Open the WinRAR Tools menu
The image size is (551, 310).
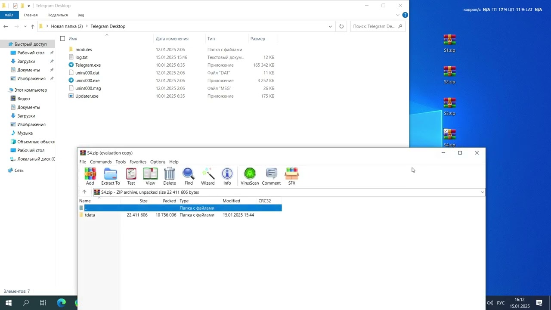click(x=121, y=162)
